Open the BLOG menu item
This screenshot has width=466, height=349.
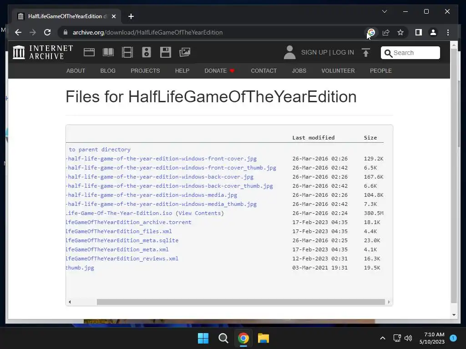coord(108,70)
